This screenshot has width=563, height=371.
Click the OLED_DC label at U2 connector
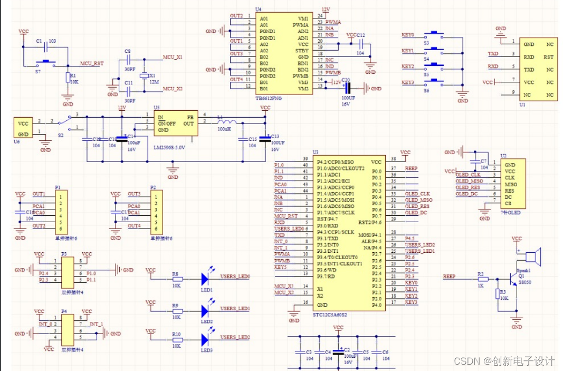coord(467,194)
